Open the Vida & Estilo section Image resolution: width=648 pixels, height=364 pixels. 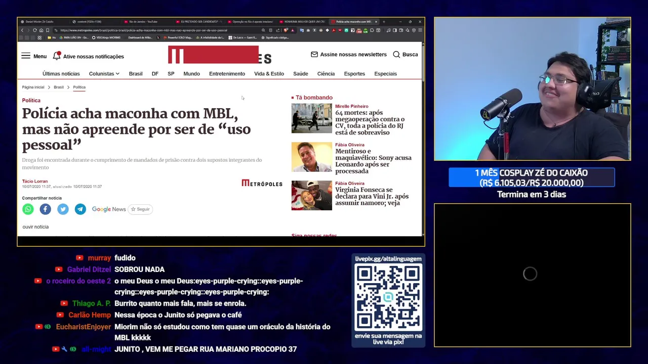pos(269,74)
